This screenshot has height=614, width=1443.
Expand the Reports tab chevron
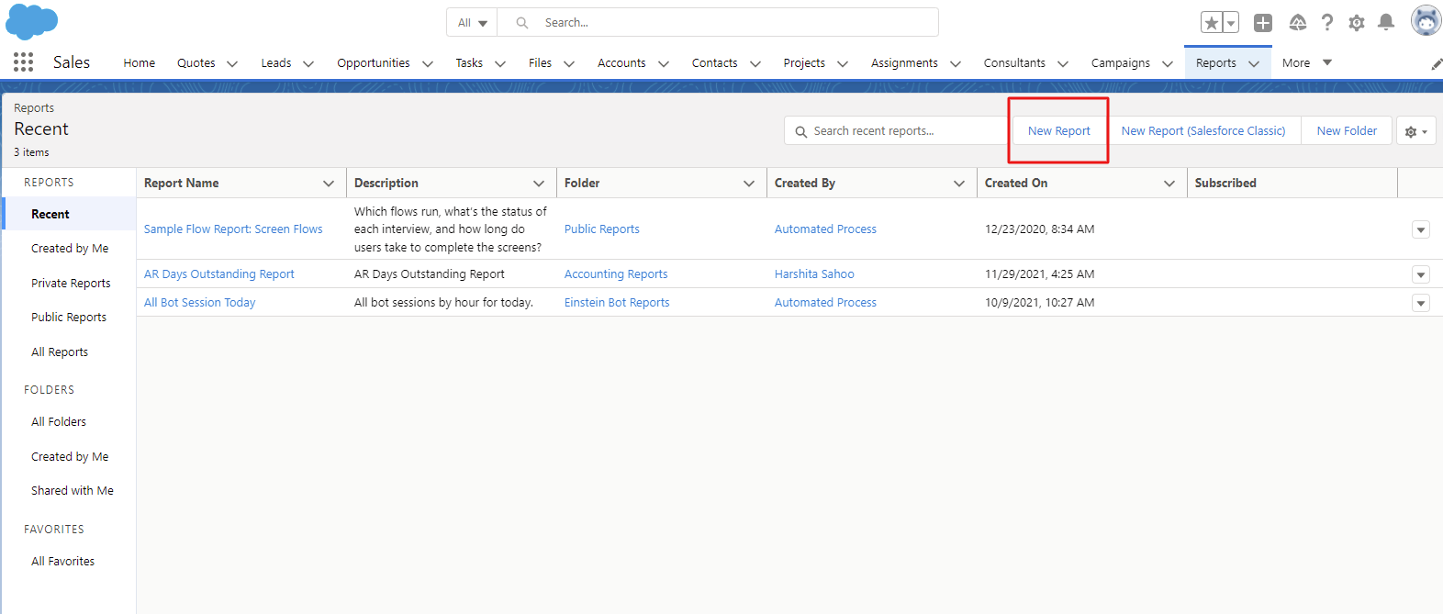1254,64
